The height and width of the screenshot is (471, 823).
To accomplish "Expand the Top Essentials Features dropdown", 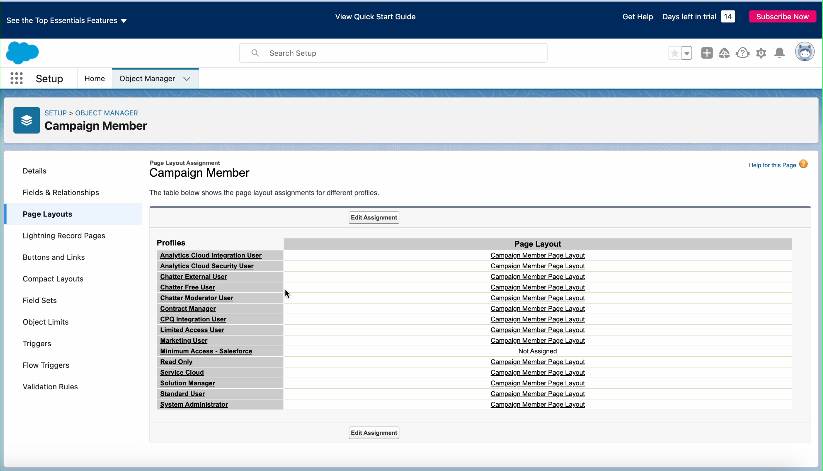I will click(123, 21).
